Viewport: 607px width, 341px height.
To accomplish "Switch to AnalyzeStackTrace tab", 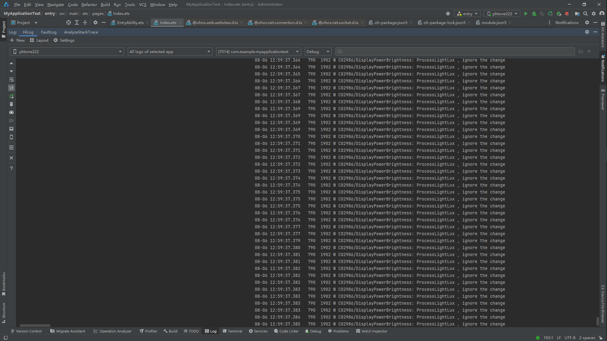I will point(81,32).
